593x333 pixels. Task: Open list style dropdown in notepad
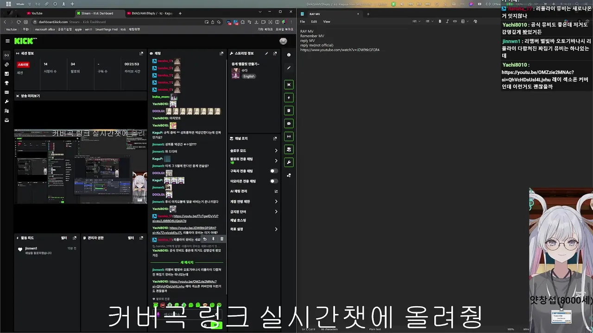pyautogui.click(x=429, y=21)
